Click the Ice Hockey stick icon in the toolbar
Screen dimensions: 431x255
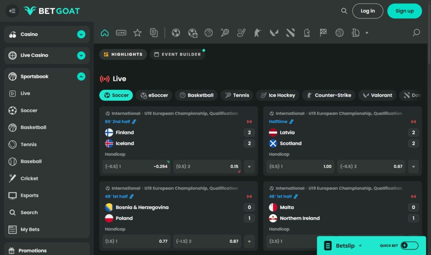tap(241, 32)
